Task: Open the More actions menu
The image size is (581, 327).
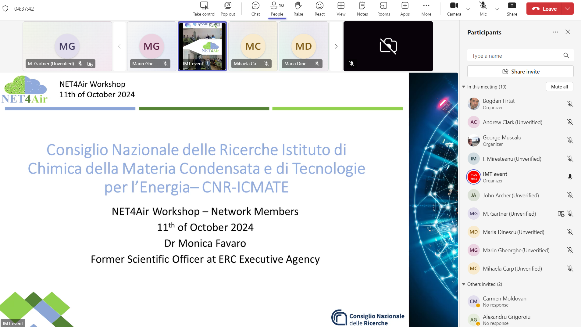Action: click(x=426, y=9)
